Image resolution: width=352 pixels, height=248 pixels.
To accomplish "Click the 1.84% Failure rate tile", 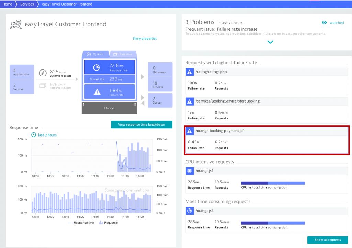I will pyautogui.click(x=110, y=91).
